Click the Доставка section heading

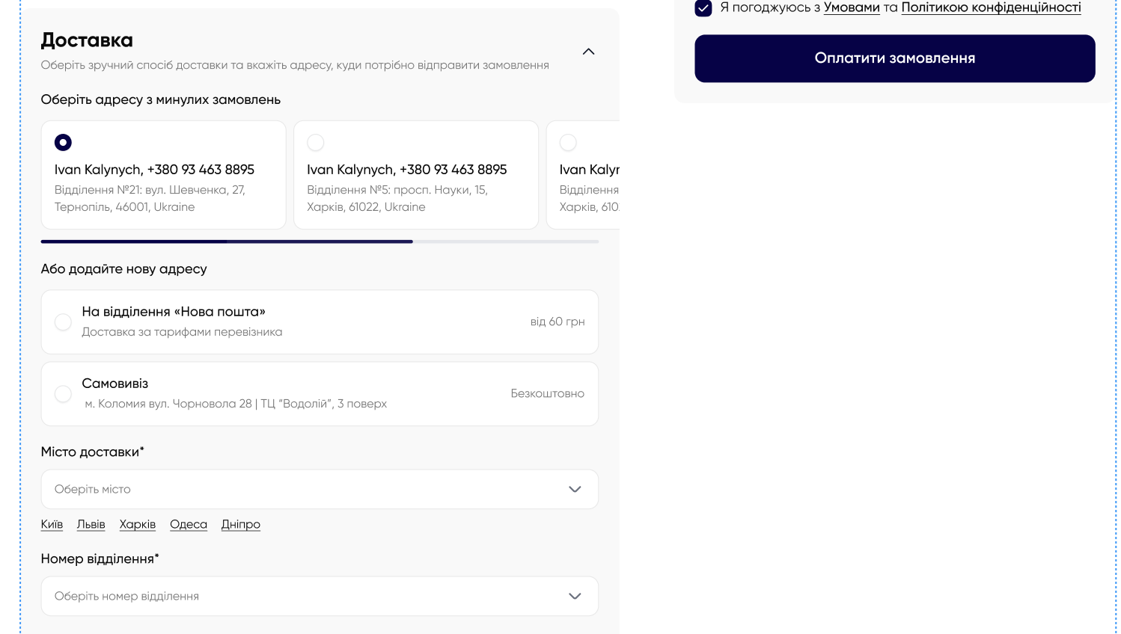pos(87,40)
